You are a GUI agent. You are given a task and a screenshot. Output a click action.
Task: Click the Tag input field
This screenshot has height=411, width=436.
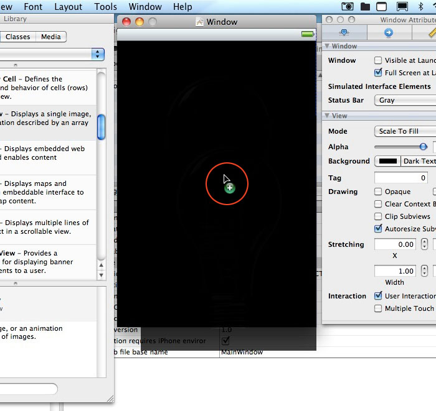[x=400, y=178]
